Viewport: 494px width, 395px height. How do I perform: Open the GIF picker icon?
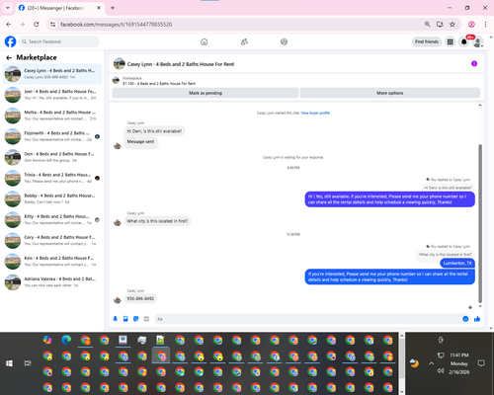point(146,319)
